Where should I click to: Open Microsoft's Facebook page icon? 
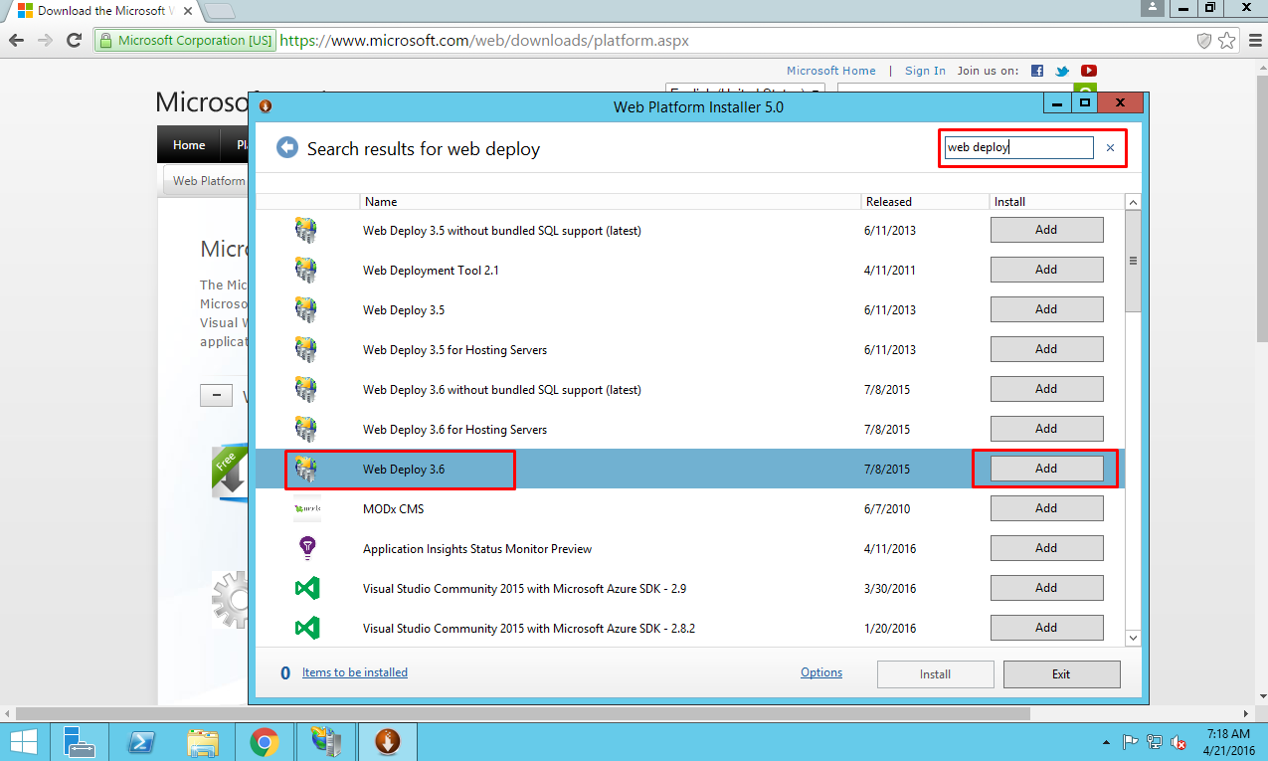pos(1037,71)
